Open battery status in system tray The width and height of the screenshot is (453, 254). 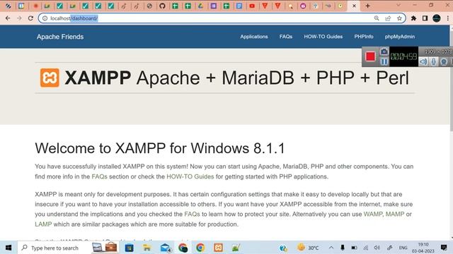(354, 248)
